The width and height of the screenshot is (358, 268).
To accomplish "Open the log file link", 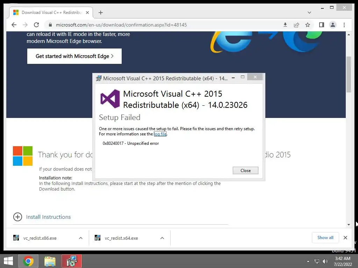I will tap(160, 134).
